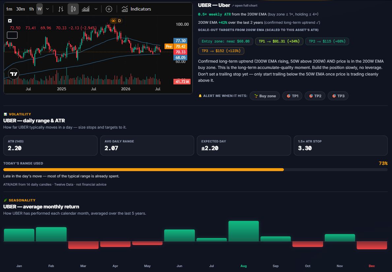Click the TP3 → $152 target chip
This screenshot has width=392, height=272.
coord(221,51)
